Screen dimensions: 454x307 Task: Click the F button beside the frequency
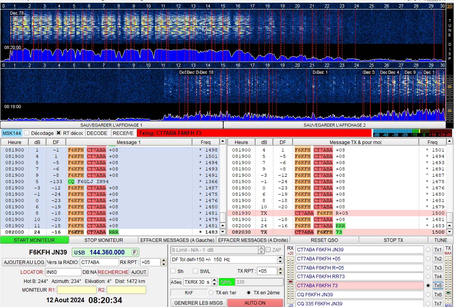pos(135,253)
